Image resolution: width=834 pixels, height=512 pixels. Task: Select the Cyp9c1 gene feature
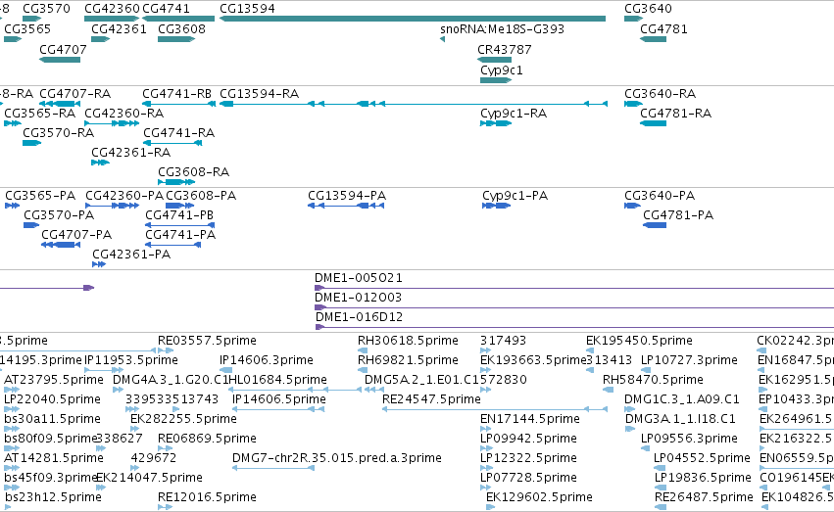[496, 80]
